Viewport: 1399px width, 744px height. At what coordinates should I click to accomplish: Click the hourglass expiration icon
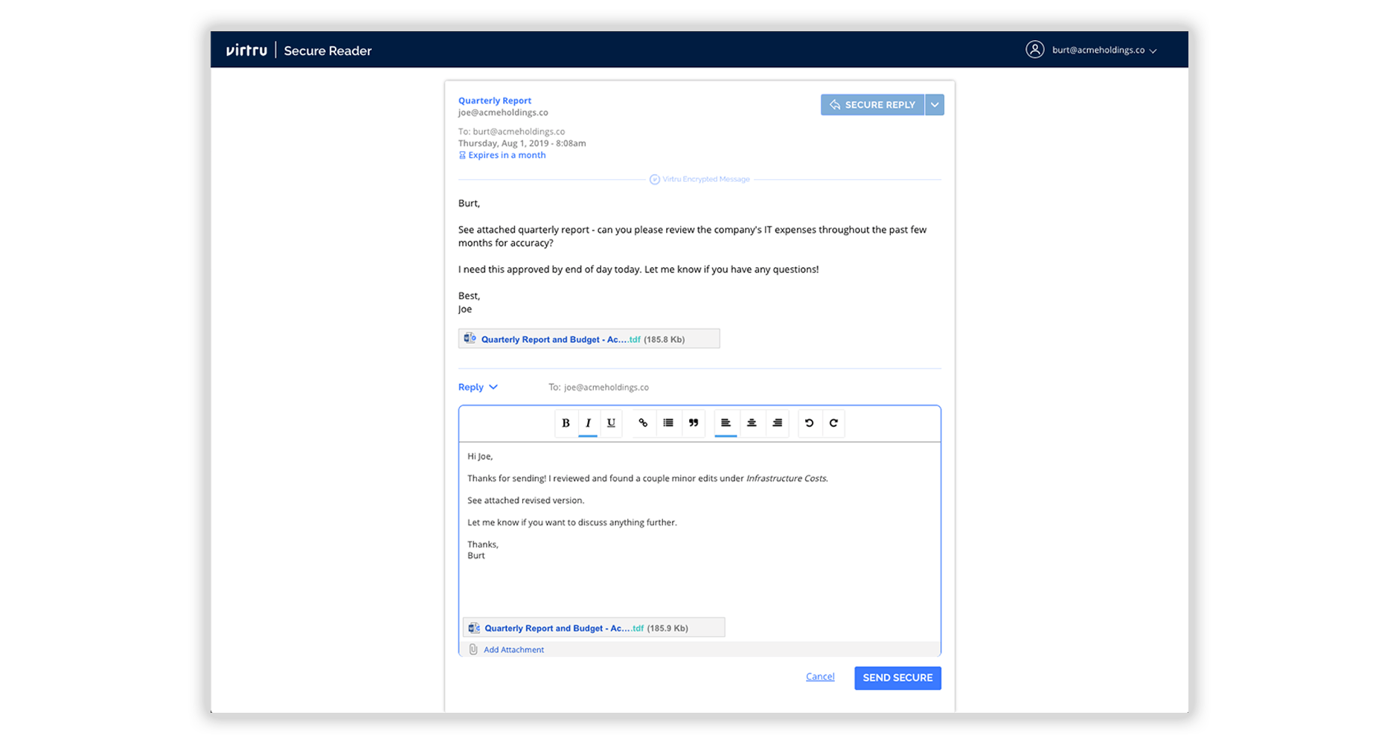[x=462, y=155]
